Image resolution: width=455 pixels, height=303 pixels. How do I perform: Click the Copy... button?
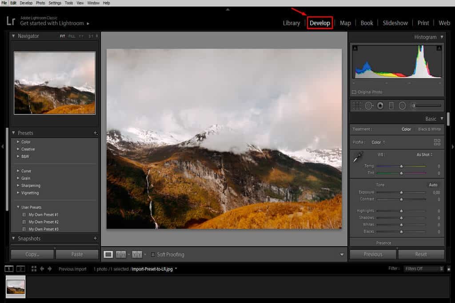click(32, 254)
